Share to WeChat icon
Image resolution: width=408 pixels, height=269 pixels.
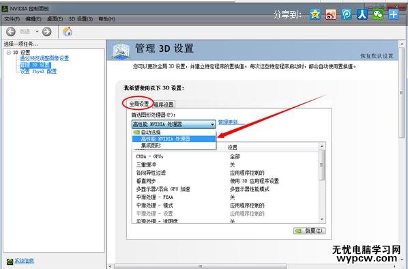click(x=378, y=14)
